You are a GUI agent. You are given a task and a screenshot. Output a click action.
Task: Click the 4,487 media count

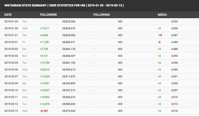[x=174, y=35]
